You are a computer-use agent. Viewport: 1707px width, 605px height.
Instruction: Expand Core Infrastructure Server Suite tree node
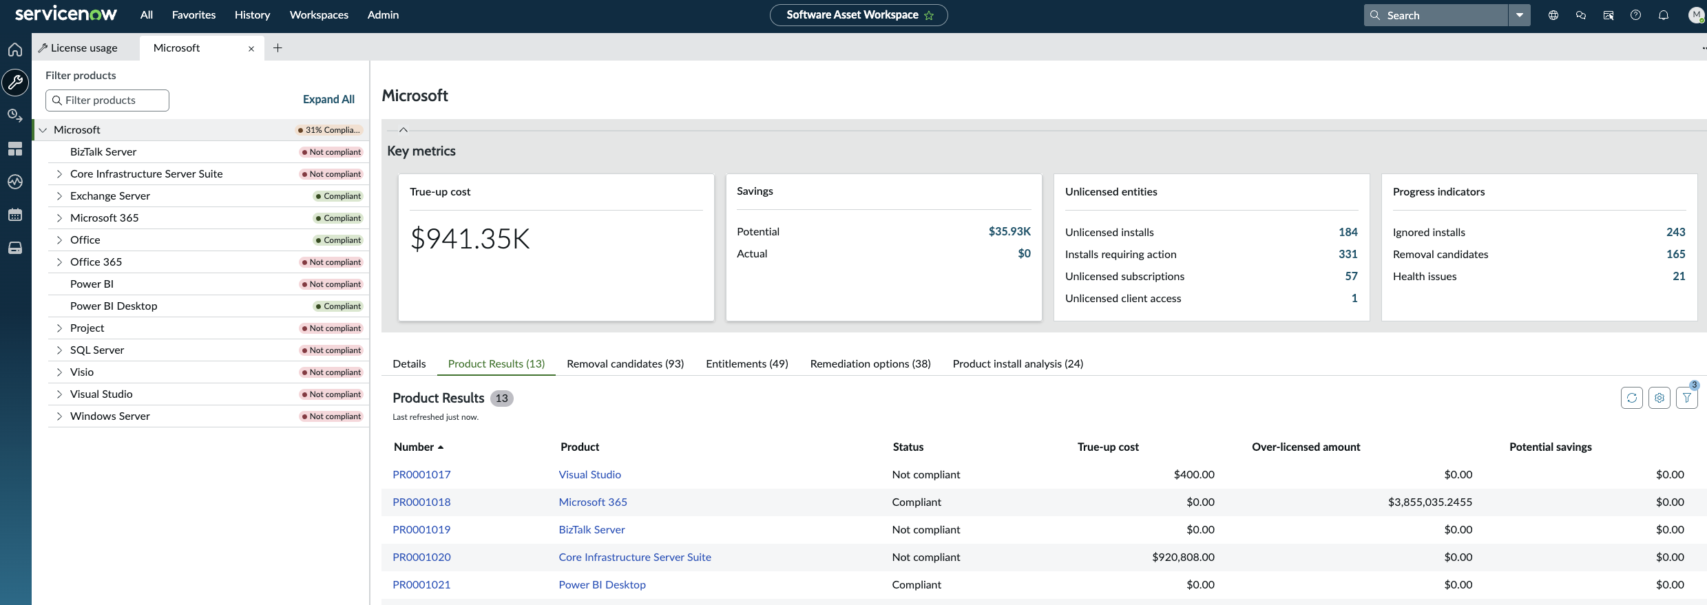[x=59, y=174]
